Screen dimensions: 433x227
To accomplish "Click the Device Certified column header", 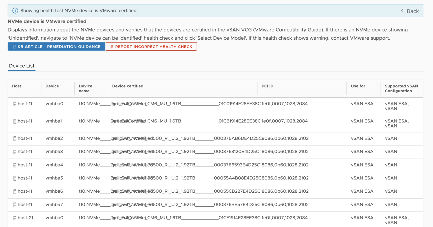I will [128, 86].
